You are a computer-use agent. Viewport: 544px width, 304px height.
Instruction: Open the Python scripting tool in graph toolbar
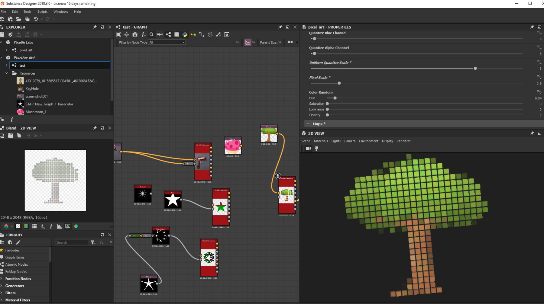pyautogui.click(x=185, y=34)
